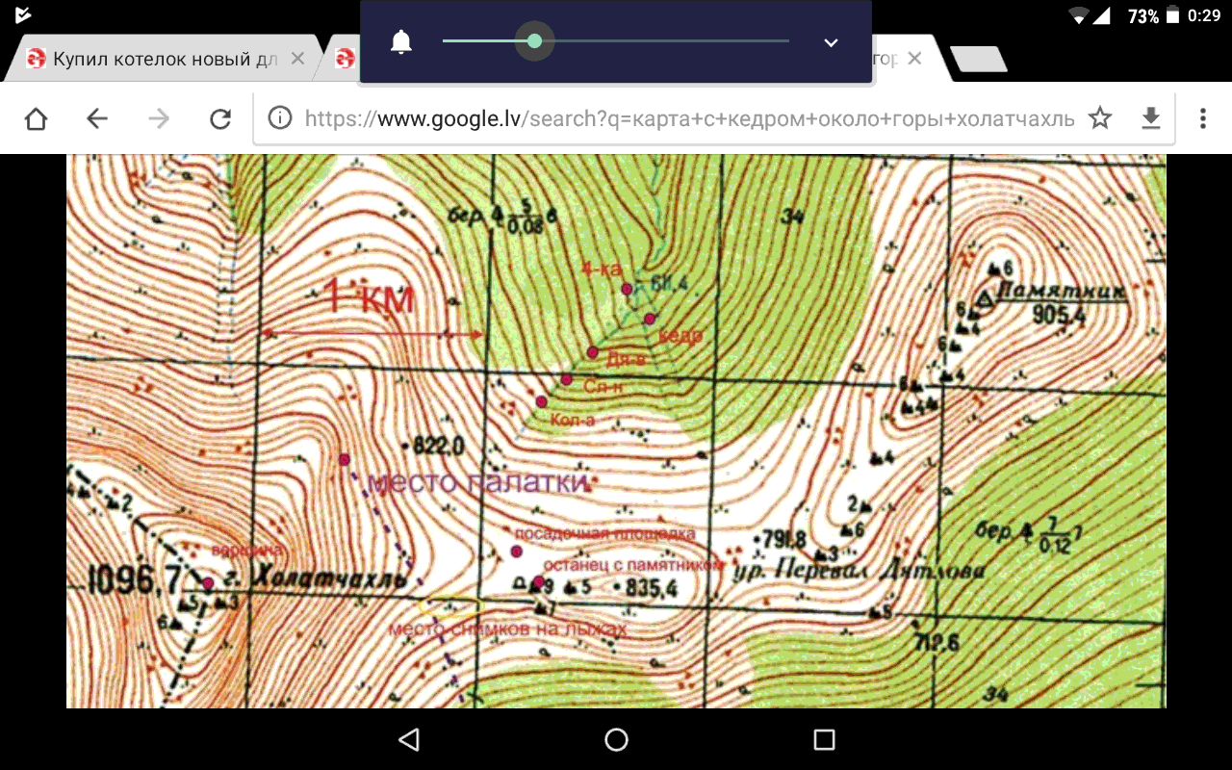Tap the elevation "822.0" value
This screenshot has height=770, width=1232.
[439, 446]
